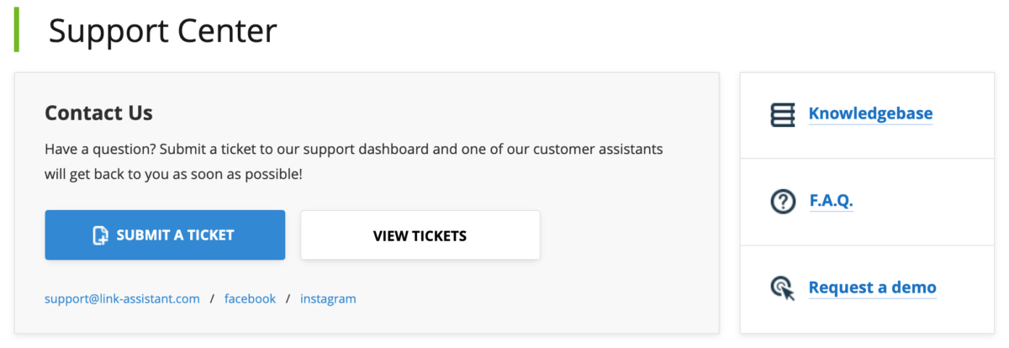
Task: Click the green bar beside Support Center
Action: pos(17,30)
